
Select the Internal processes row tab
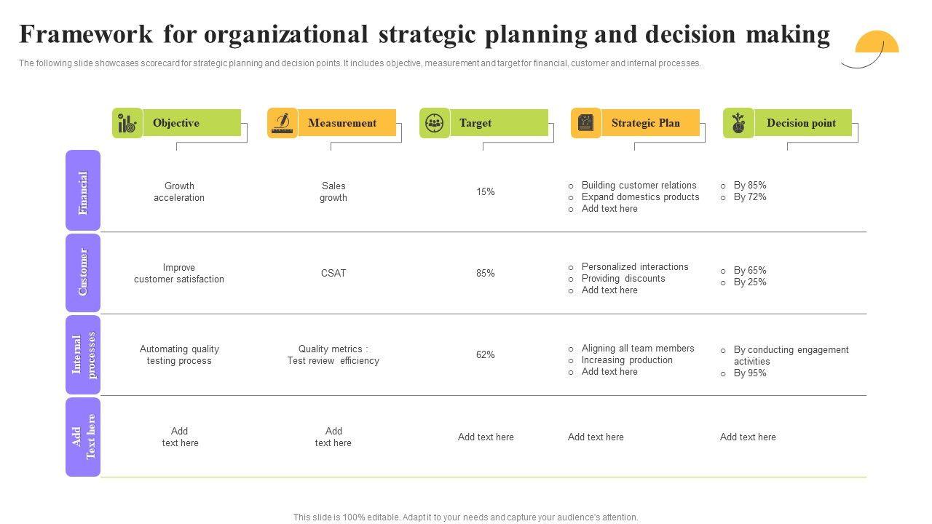coord(83,354)
